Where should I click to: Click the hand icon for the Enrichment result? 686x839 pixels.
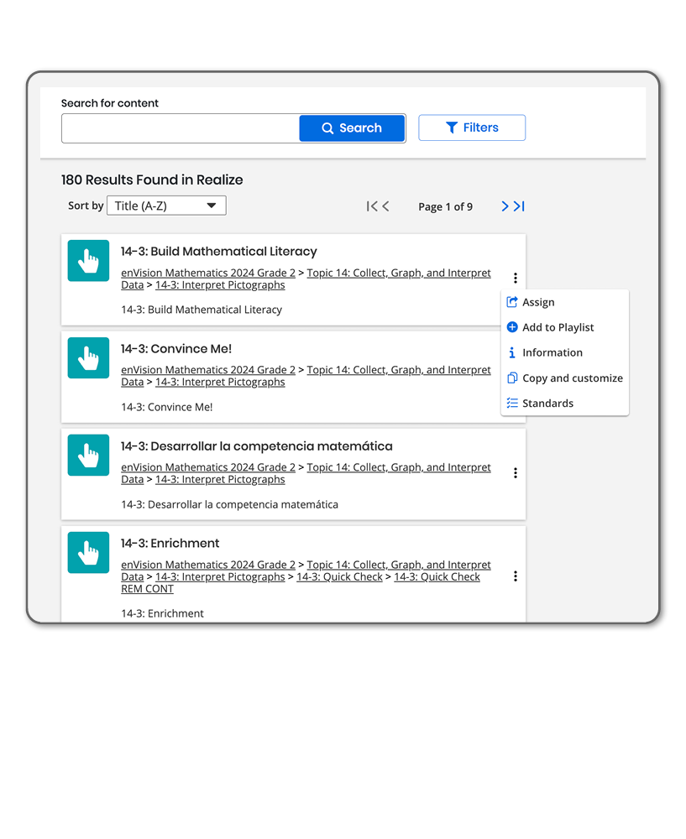pos(88,553)
